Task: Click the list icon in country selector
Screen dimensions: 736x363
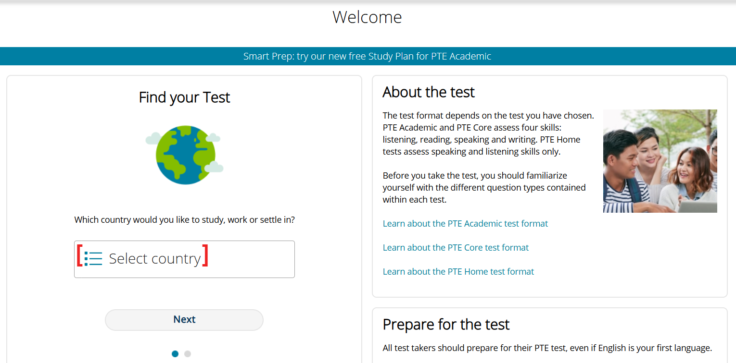Action: click(x=93, y=258)
